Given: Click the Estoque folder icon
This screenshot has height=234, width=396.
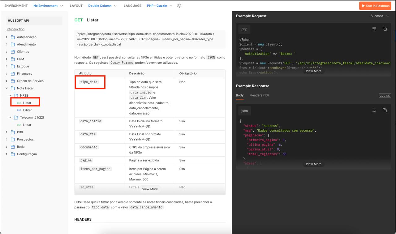Looking at the screenshot, I should (x=13, y=66).
